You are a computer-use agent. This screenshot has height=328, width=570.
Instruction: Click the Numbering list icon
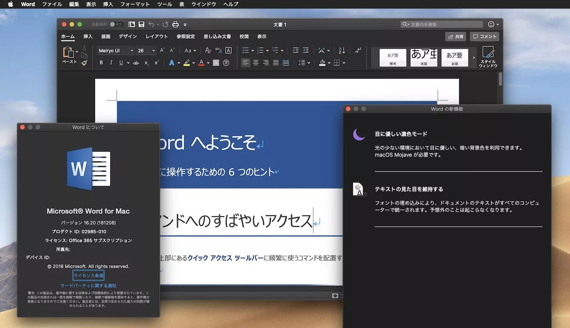click(x=260, y=51)
